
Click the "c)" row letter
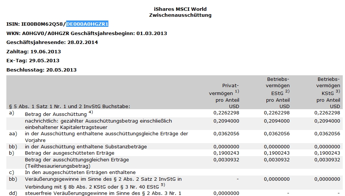pos(12,173)
